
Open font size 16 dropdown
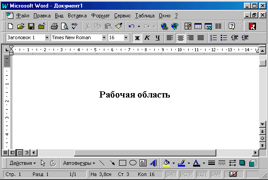pyautogui.click(x=126, y=37)
